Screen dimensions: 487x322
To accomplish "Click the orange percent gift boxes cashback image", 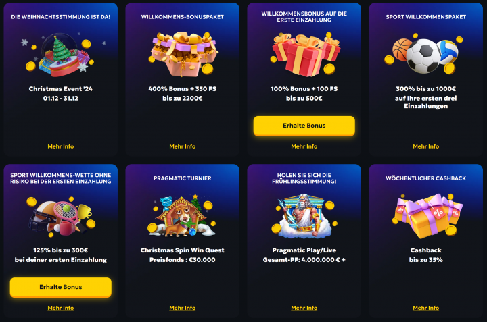I will coord(427,216).
